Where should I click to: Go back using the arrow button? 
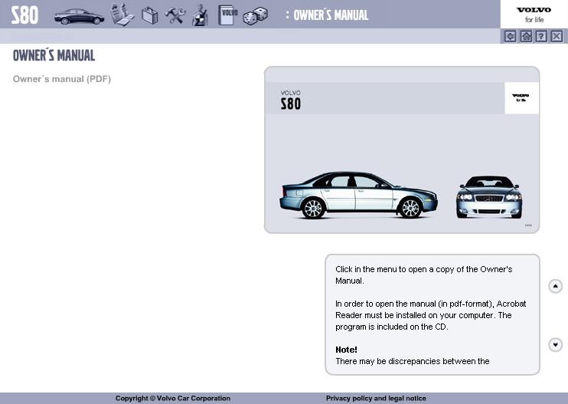(x=510, y=36)
